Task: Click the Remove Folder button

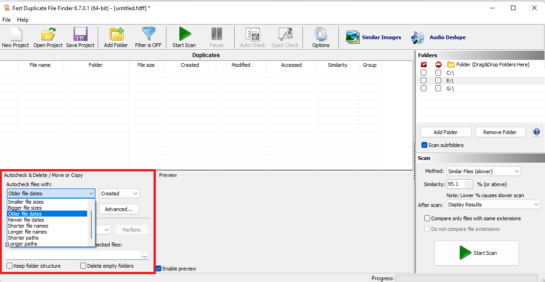Action: tap(500, 132)
